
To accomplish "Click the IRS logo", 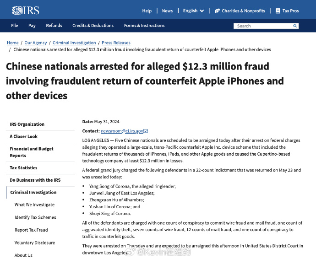I will (x=26, y=11).
